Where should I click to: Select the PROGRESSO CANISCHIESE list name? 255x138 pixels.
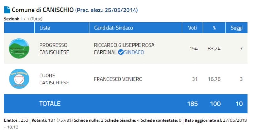point(54,48)
